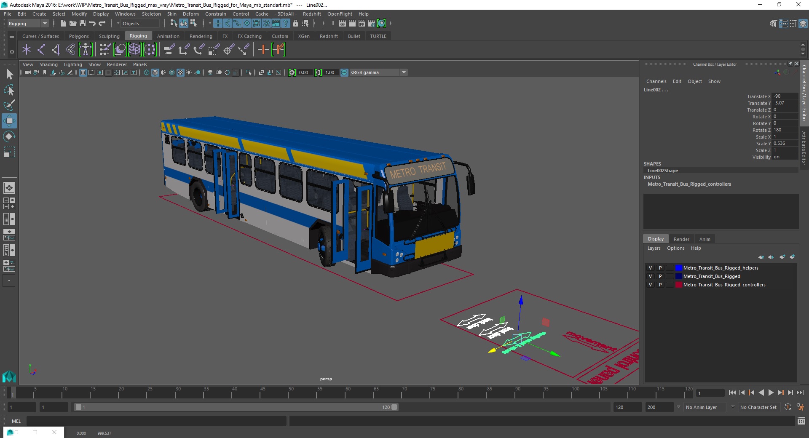Image resolution: width=809 pixels, height=438 pixels.
Task: Click the smooth shade all viewport icon
Action: [155, 72]
